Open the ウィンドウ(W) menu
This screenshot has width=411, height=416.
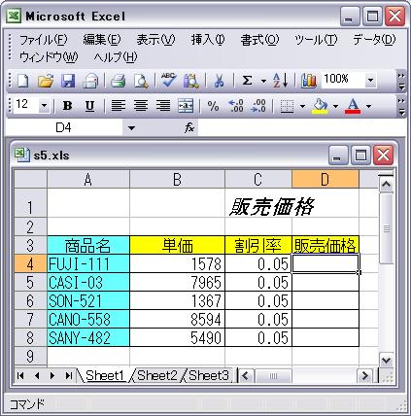(49, 57)
